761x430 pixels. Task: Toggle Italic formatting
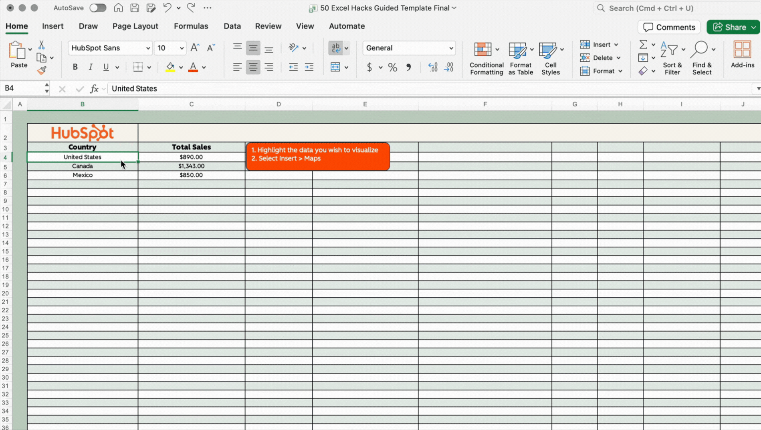click(91, 67)
